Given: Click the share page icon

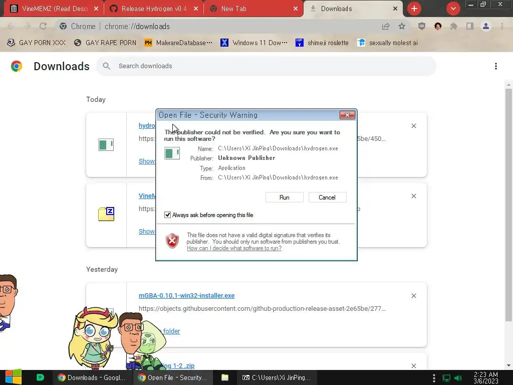Looking at the screenshot, I should click(386, 27).
